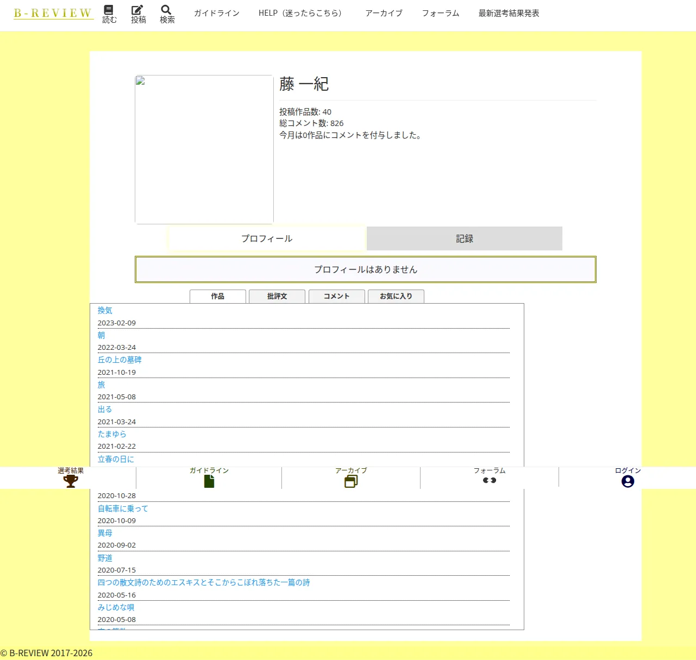Viewport: 696px width, 660px height.
Task: Click the 検索 magnifier icon
Action: 166,10
